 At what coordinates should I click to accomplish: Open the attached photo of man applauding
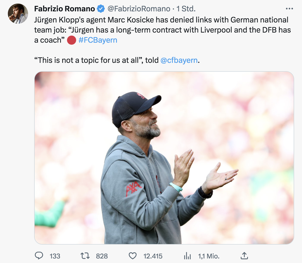tap(164, 158)
